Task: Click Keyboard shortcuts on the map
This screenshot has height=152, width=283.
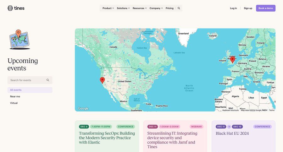Action: click(x=230, y=110)
